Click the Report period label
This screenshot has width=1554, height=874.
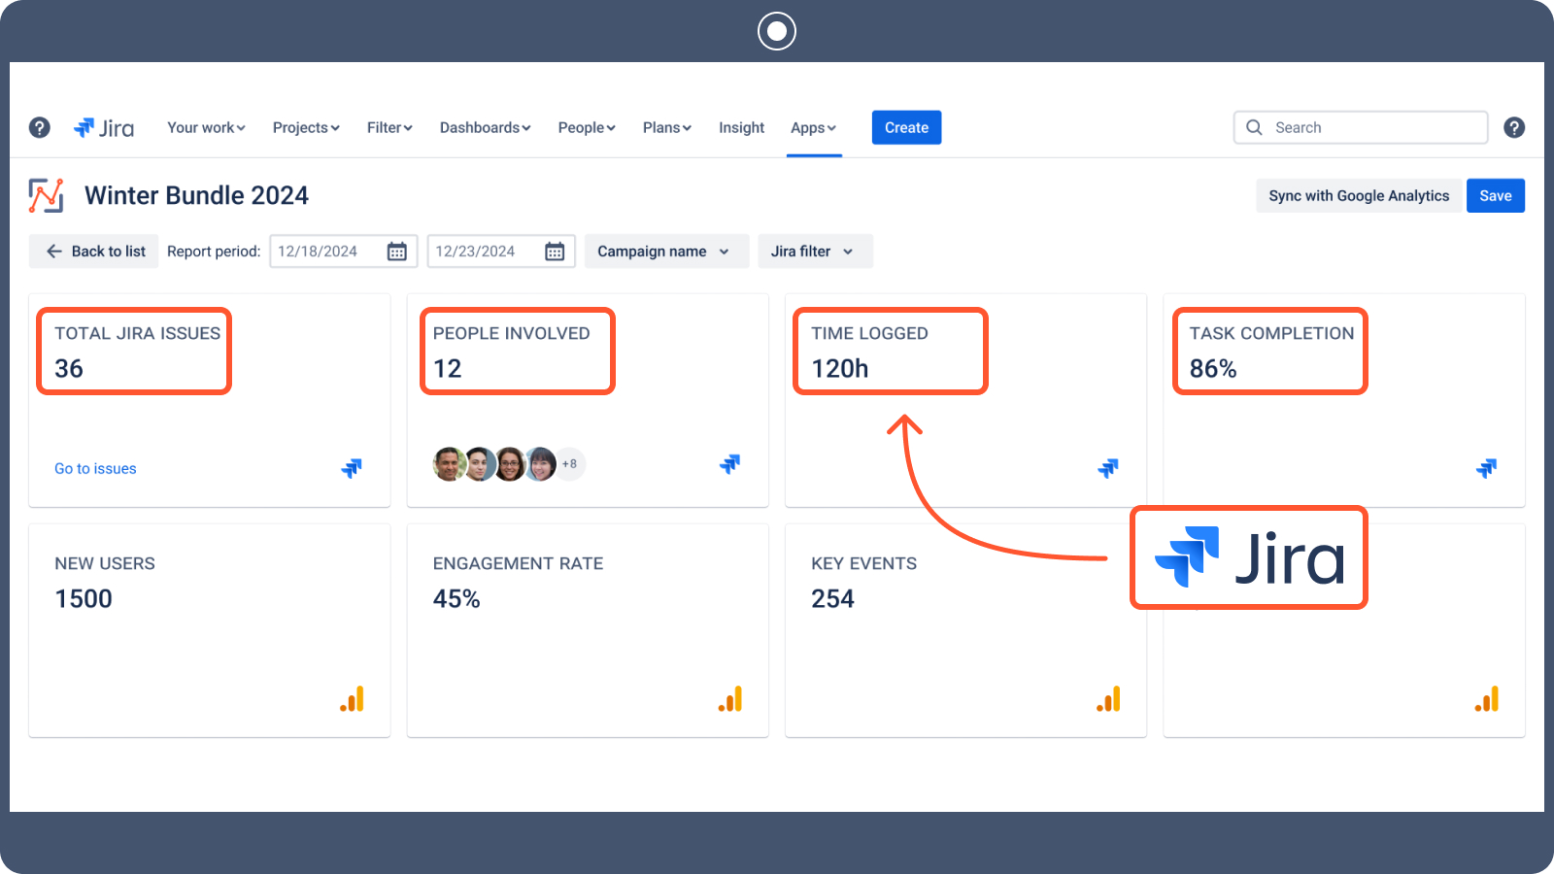pyautogui.click(x=214, y=252)
